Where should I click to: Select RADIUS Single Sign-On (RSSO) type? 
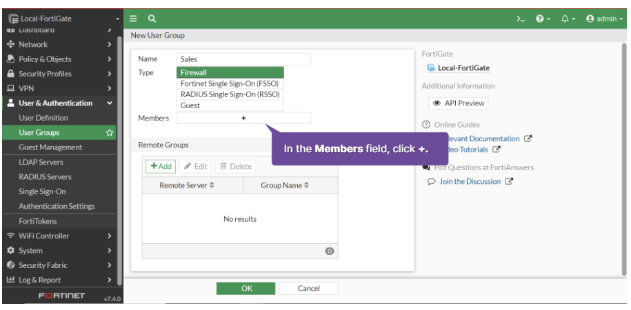pyautogui.click(x=230, y=94)
